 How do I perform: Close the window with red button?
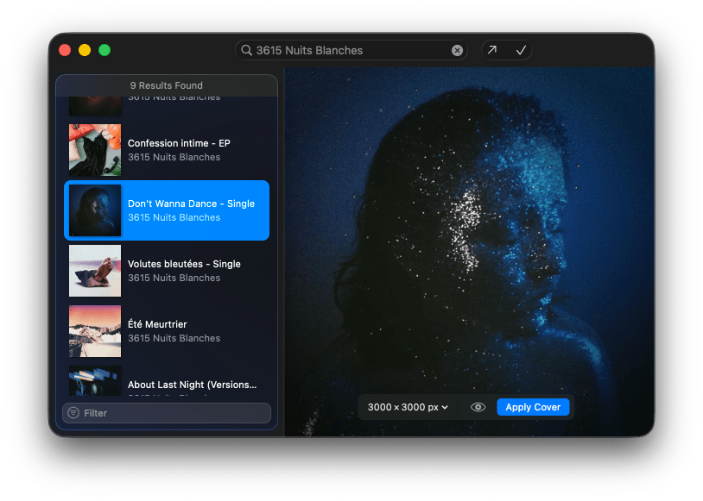[x=65, y=50]
